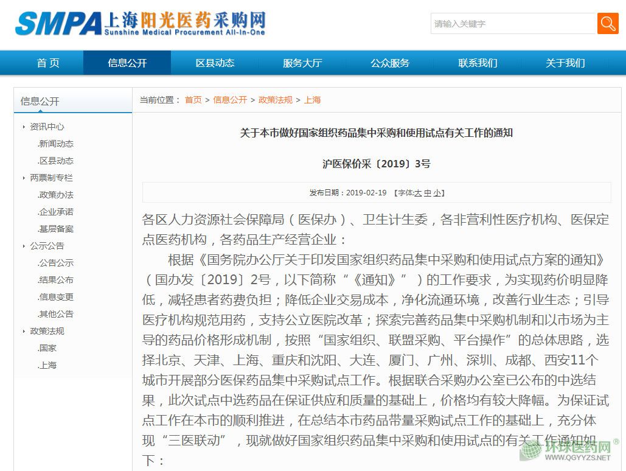626x471 pixels.
Task: Open 新闻动态 in the sidebar
Action: 55,144
